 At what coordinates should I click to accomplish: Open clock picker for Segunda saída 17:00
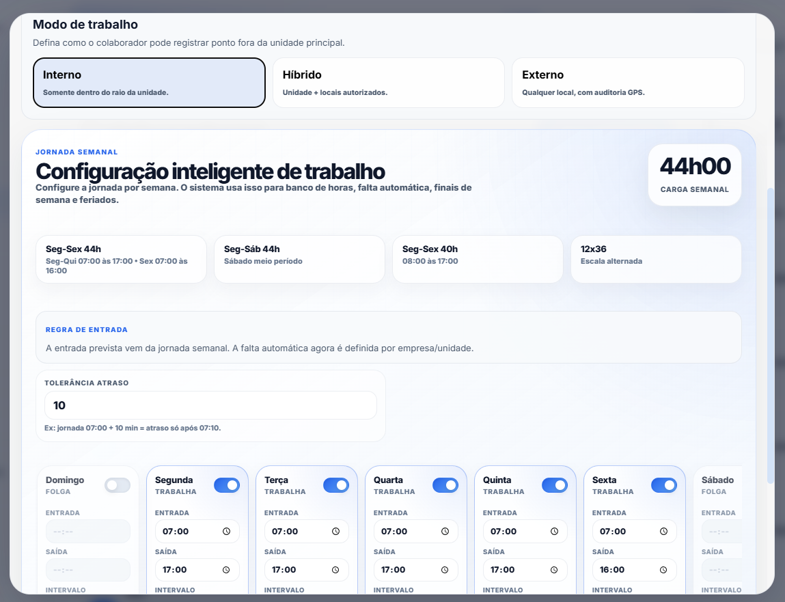(x=226, y=570)
